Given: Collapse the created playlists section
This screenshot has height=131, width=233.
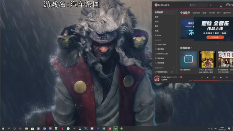Looking at the screenshot, I should coord(159,68).
